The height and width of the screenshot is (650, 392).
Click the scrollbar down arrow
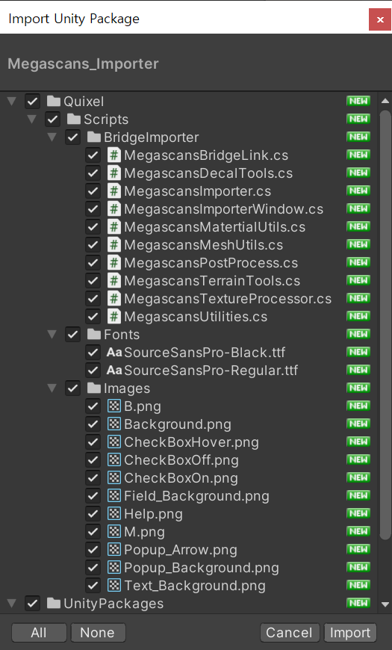(x=385, y=604)
